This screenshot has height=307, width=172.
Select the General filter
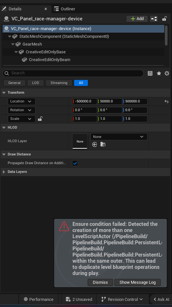(14, 83)
